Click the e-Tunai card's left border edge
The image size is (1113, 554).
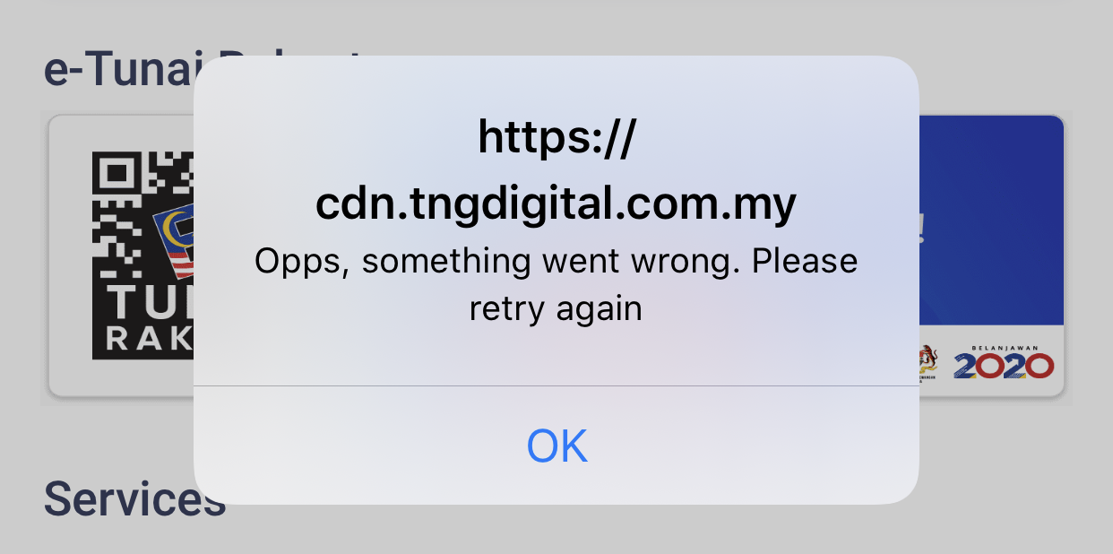coord(48,255)
